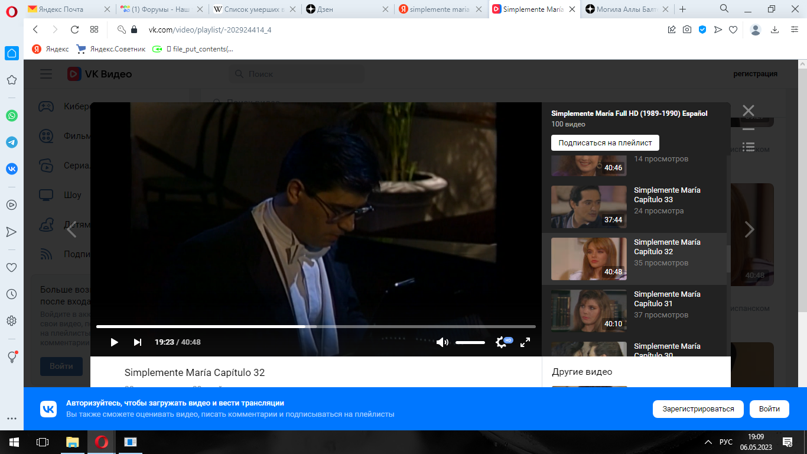Open Opera history clock icon
The image size is (807, 454).
[x=11, y=294]
